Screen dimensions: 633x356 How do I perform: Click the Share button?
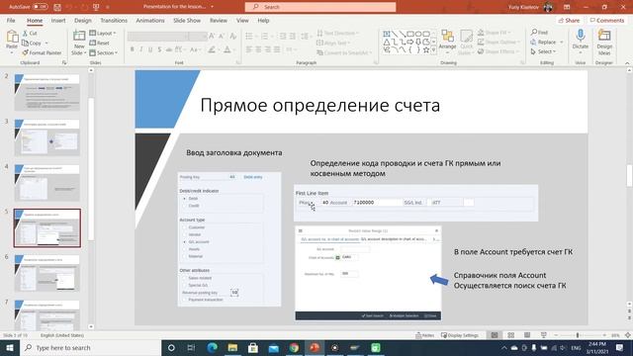click(570, 20)
